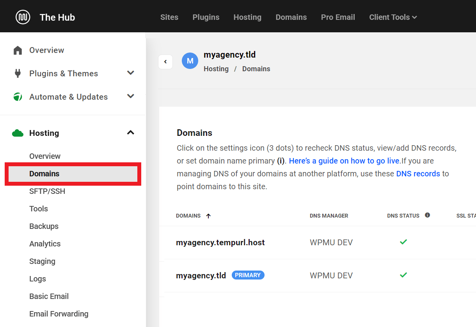Open the guide on how to go live
This screenshot has width=476, height=327.
point(345,161)
